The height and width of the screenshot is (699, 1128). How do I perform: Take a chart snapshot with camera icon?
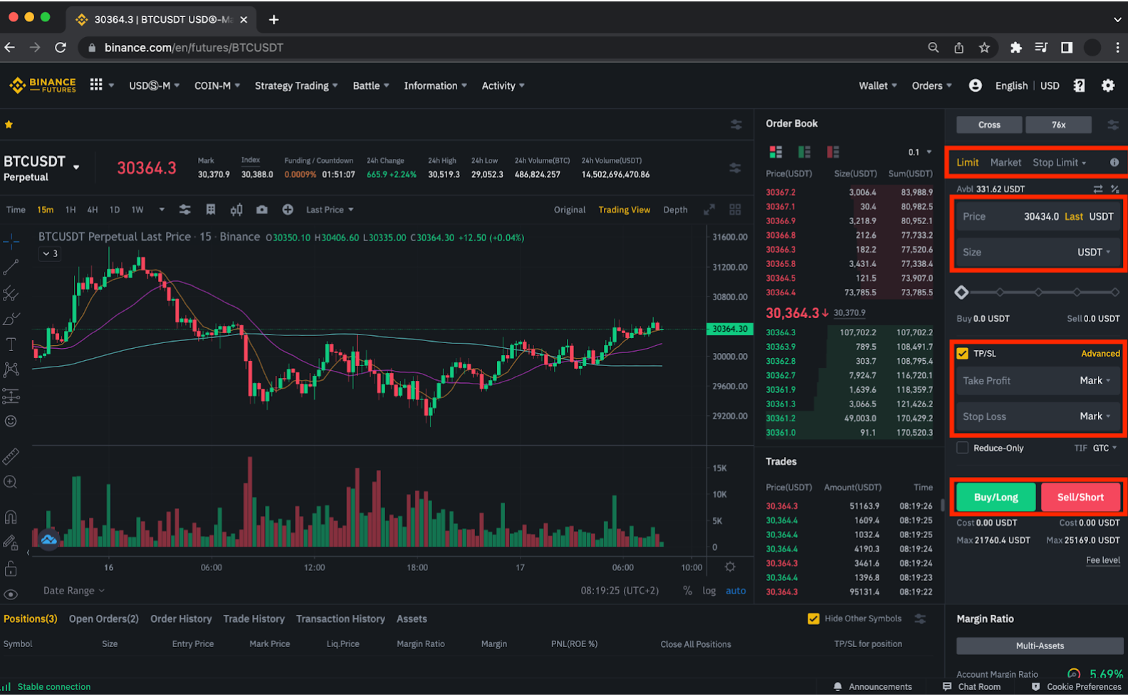(262, 209)
